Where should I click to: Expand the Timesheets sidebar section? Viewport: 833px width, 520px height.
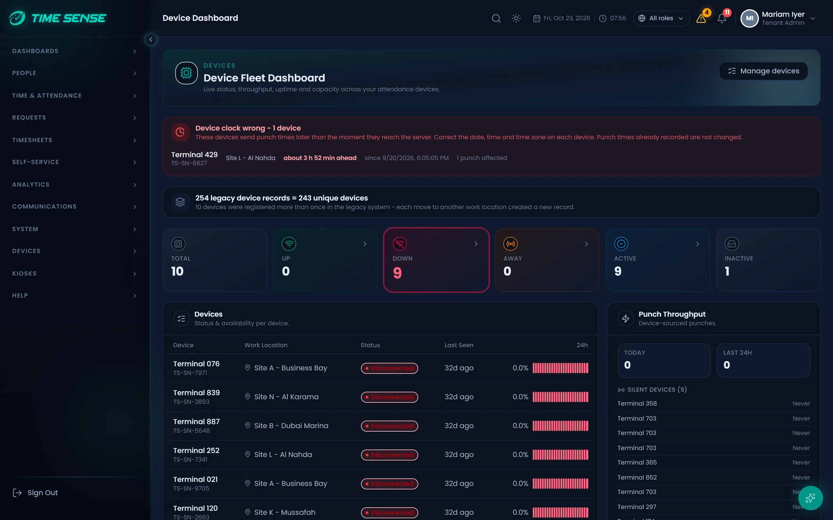tap(75, 140)
